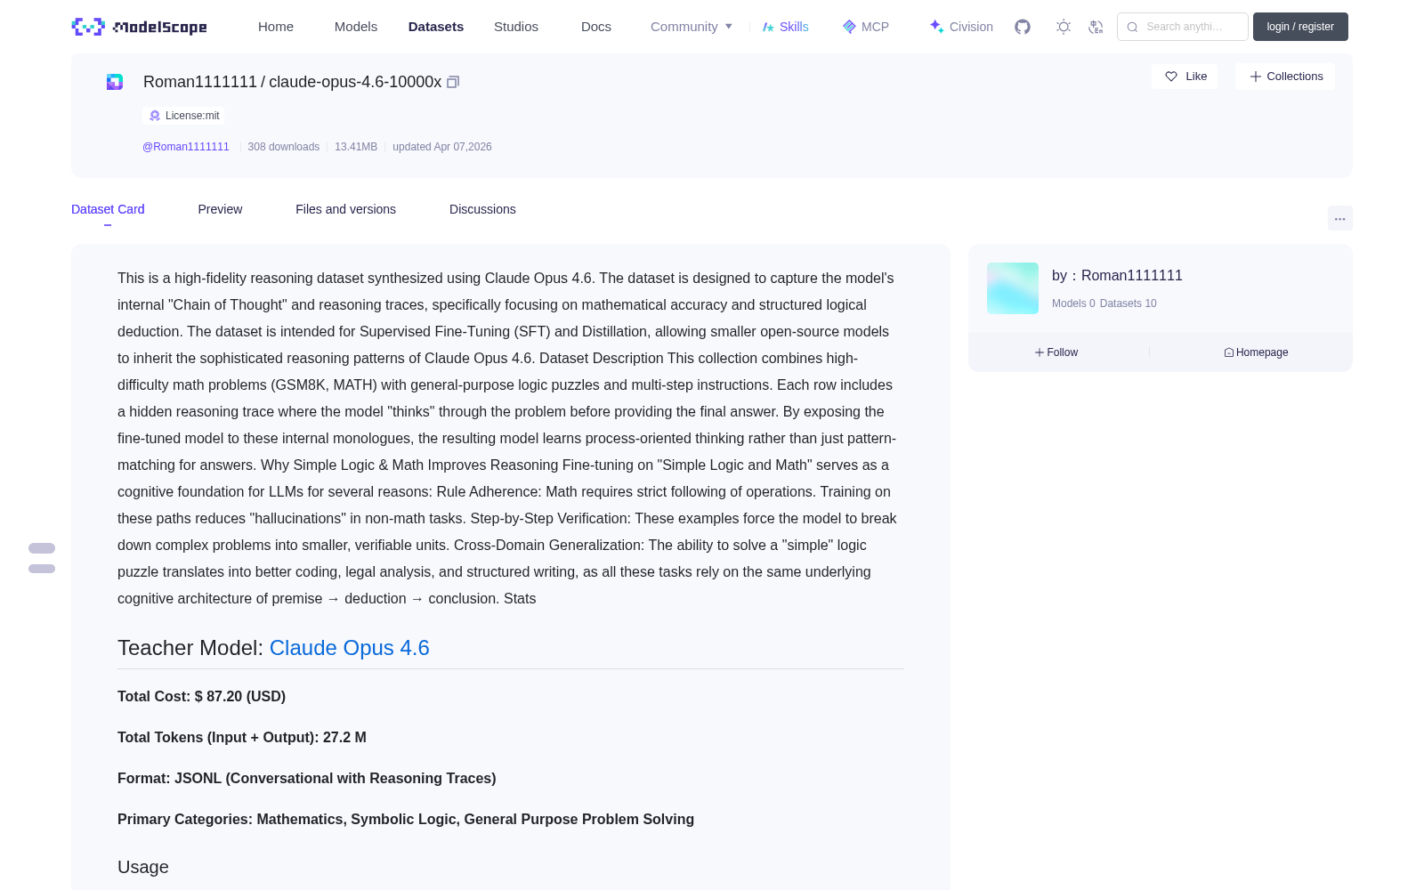This screenshot has height=890, width=1424.
Task: Click the search anything field
Action: tap(1183, 27)
